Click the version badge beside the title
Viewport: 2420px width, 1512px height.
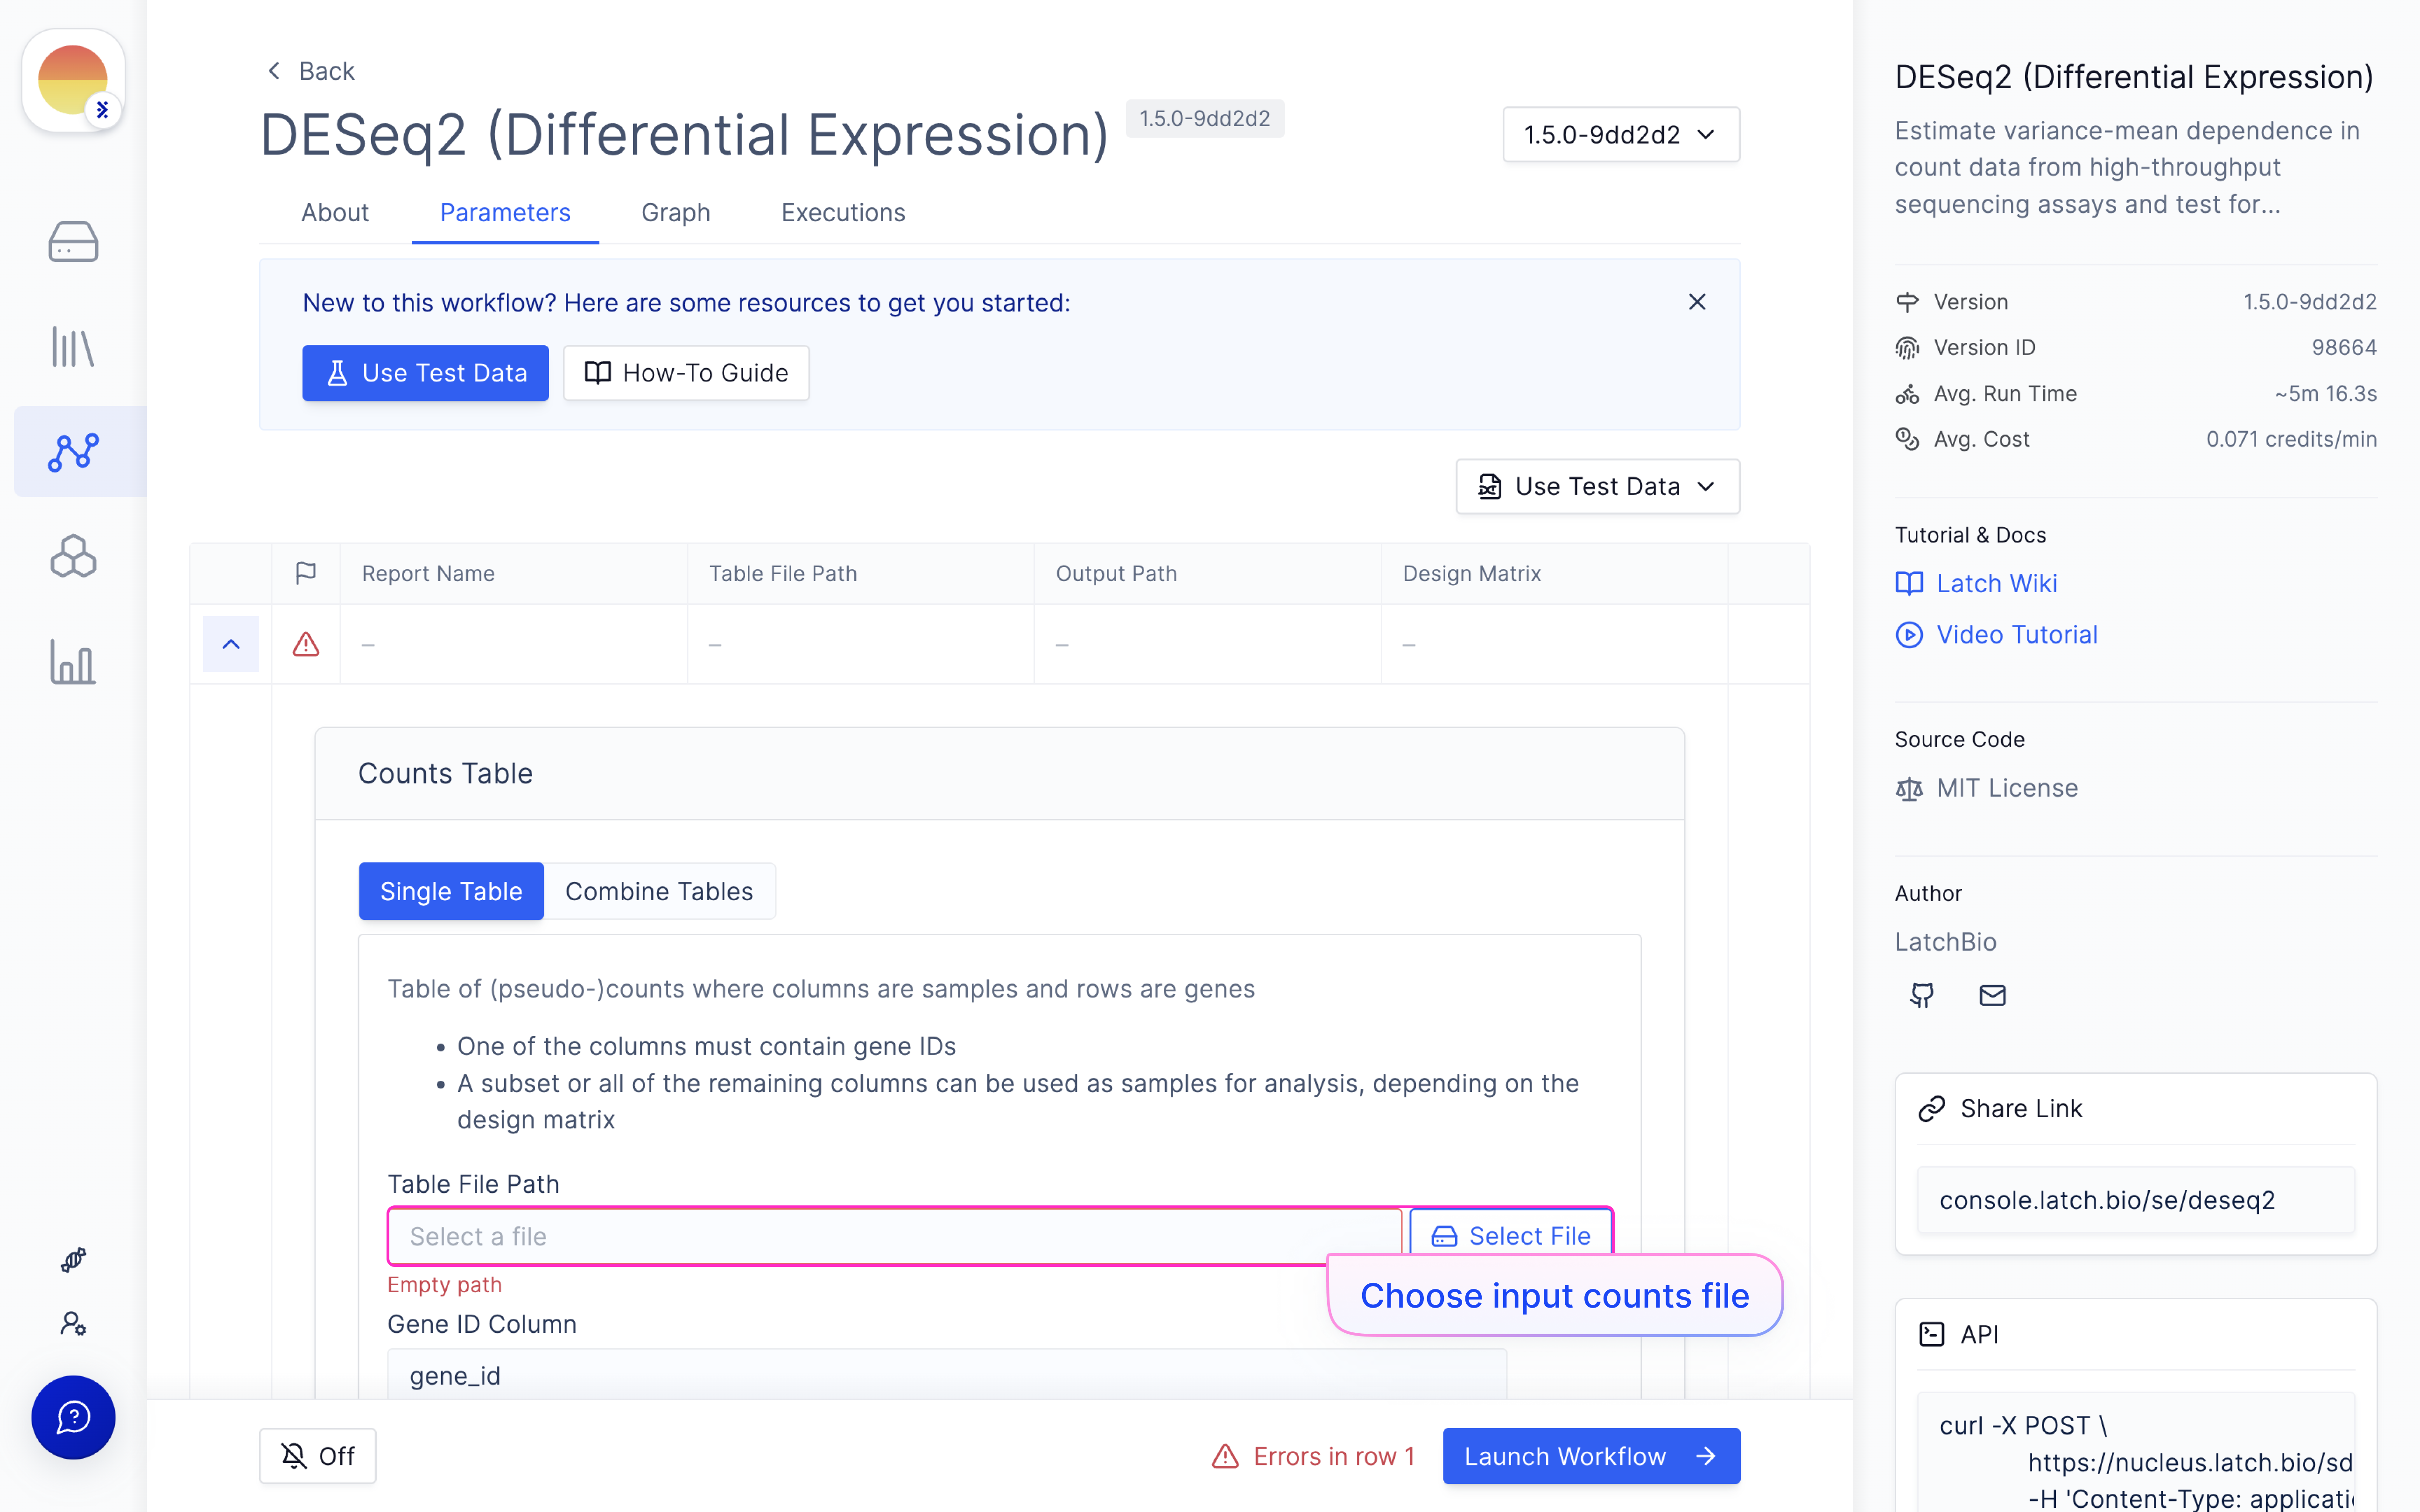click(1204, 118)
